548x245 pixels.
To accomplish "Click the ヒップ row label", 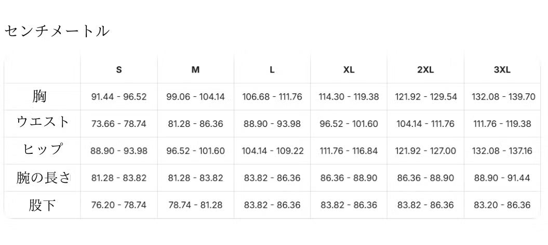I will [43, 150].
